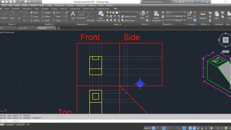231x130 pixels.
Task: Select the Arc drawing tool
Action: click(19, 15)
